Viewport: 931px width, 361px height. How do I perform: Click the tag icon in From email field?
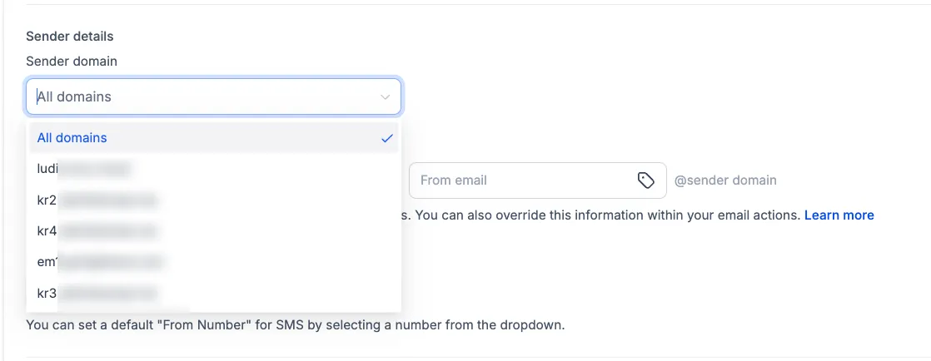(645, 180)
